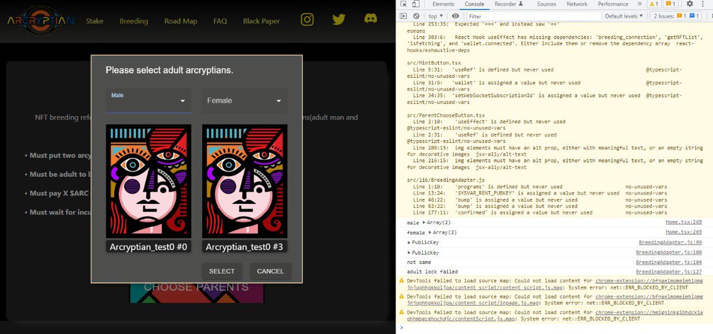Open the 'top' JavaScript context dropdown
The width and height of the screenshot is (713, 334).
436,16
